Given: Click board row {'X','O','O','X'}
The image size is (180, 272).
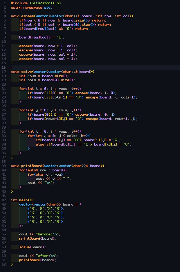Looking at the screenshot, I should tap(46, 213).
